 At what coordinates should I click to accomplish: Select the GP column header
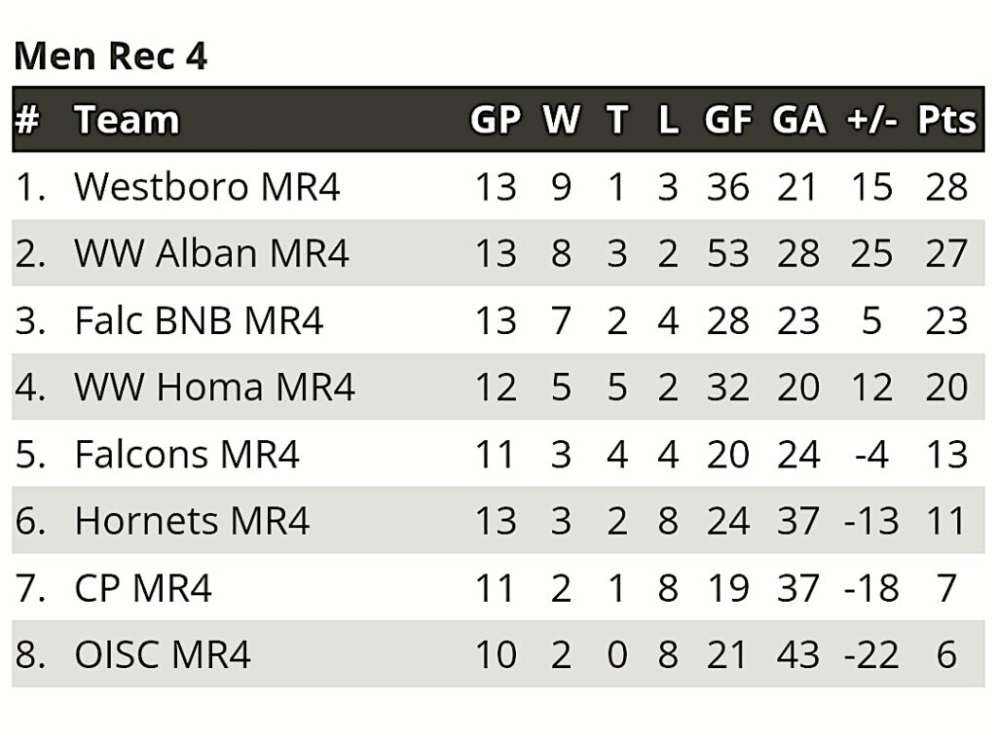(496, 120)
